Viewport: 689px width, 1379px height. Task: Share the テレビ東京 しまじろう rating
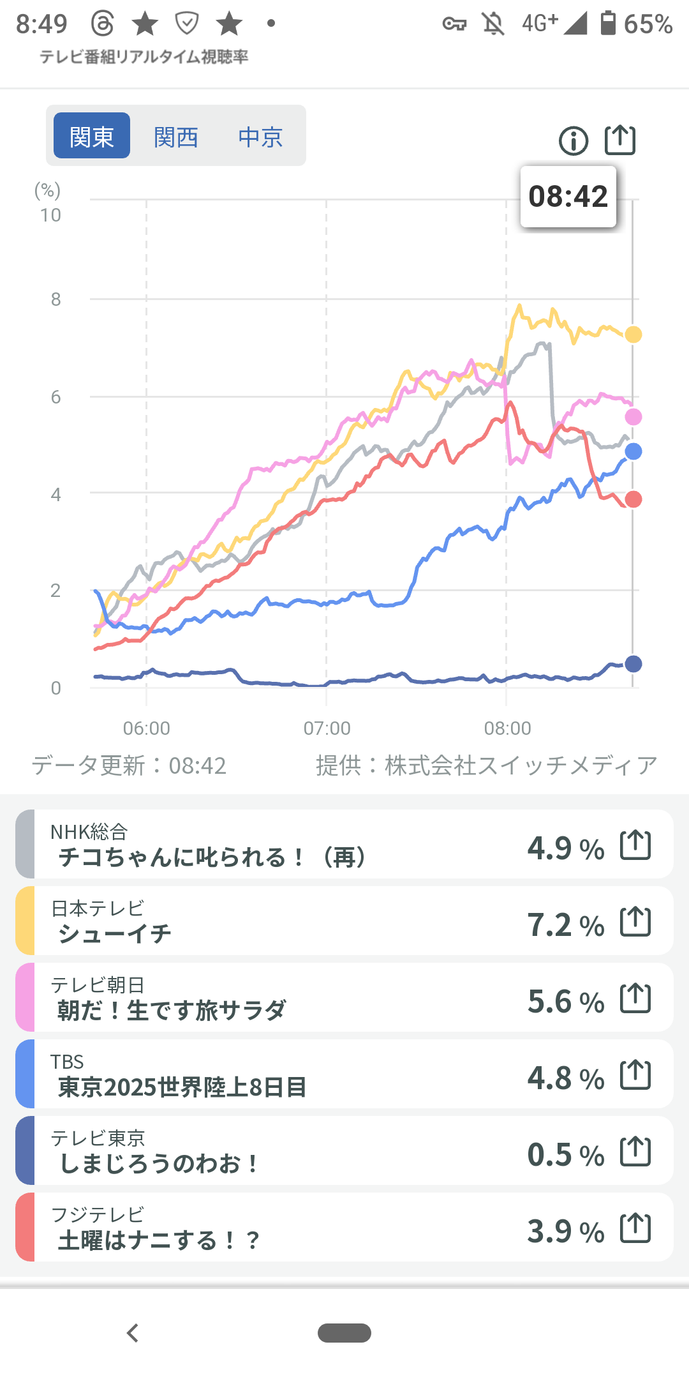[x=635, y=1152]
